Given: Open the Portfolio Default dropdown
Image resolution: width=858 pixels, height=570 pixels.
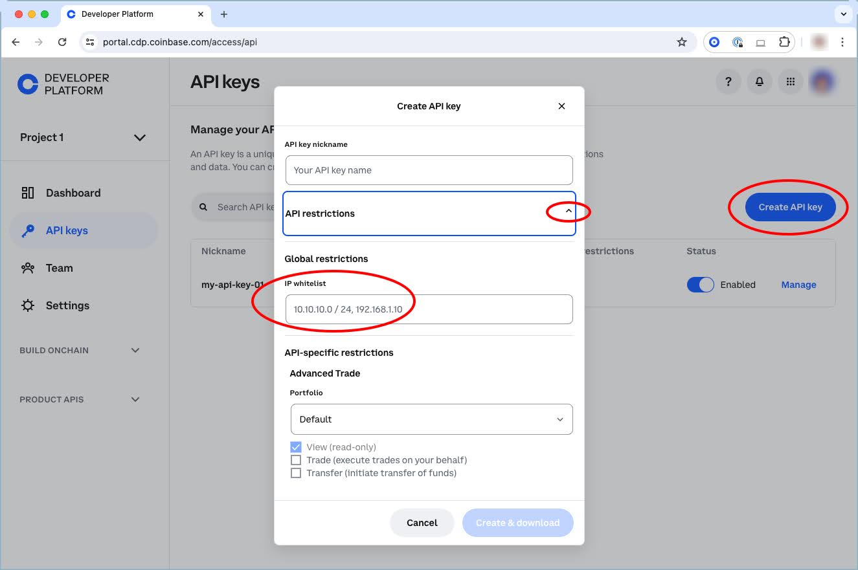Looking at the screenshot, I should click(x=431, y=419).
